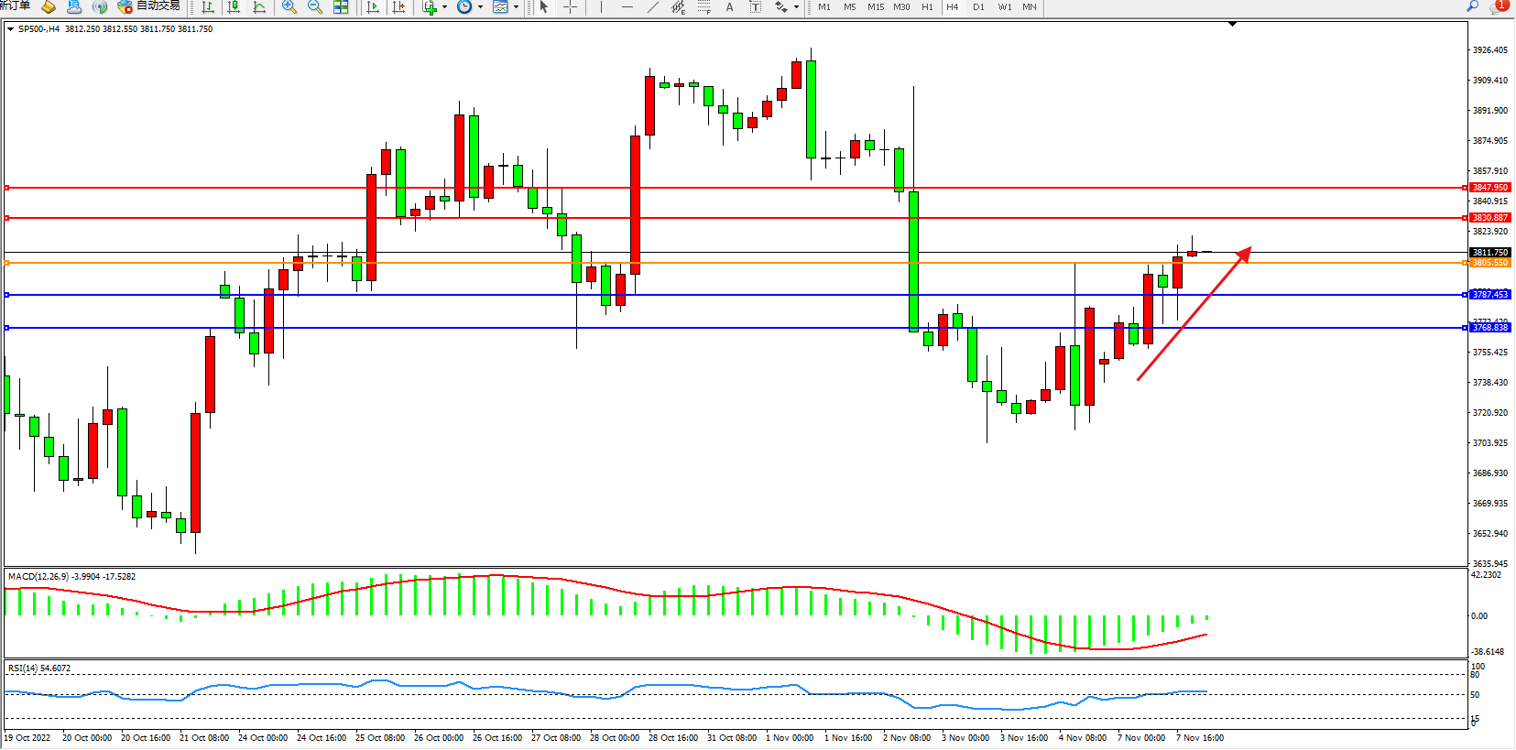
Task: Expand the SP500 chart title triangle
Action: (10, 29)
